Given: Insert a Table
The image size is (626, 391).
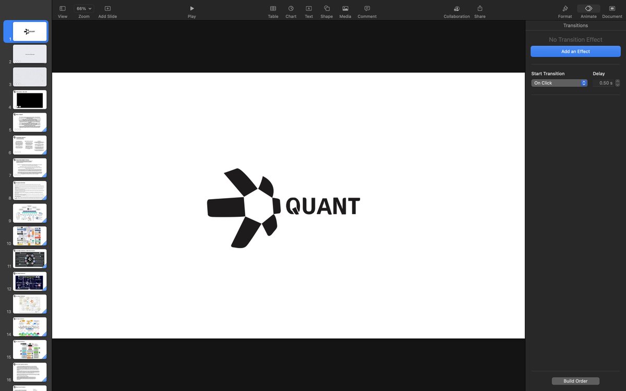Looking at the screenshot, I should pos(273,8).
